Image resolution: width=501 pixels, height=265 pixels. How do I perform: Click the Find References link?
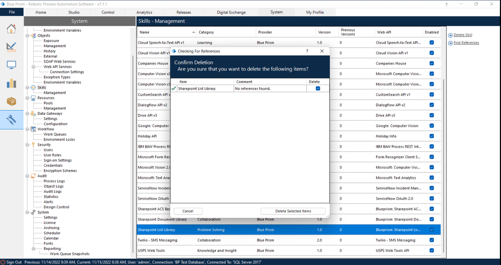click(466, 43)
